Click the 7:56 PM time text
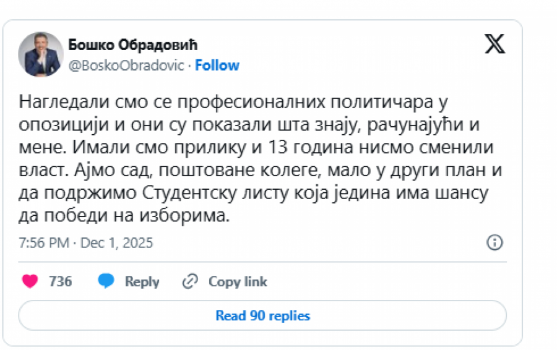 (x=43, y=243)
